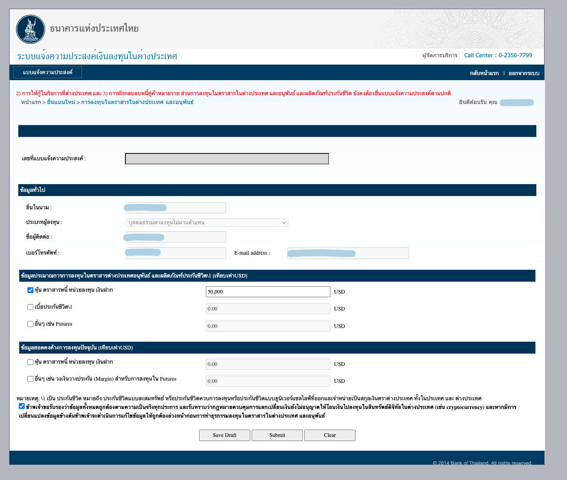
Task: Click the 50,000 USD amount field
Action: point(268,292)
